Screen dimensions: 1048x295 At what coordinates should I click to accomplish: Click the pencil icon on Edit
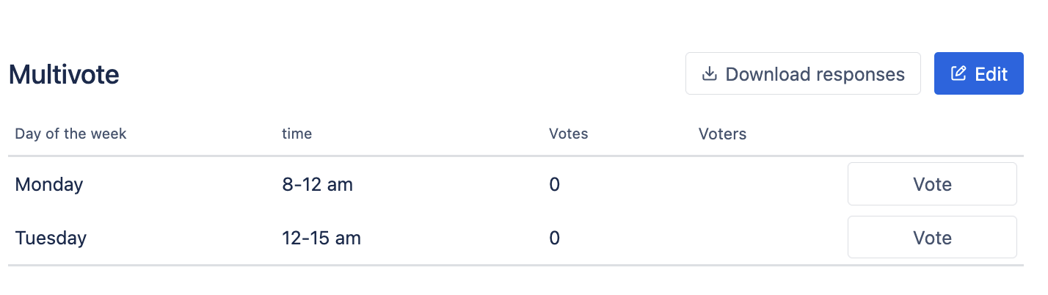pyautogui.click(x=958, y=74)
